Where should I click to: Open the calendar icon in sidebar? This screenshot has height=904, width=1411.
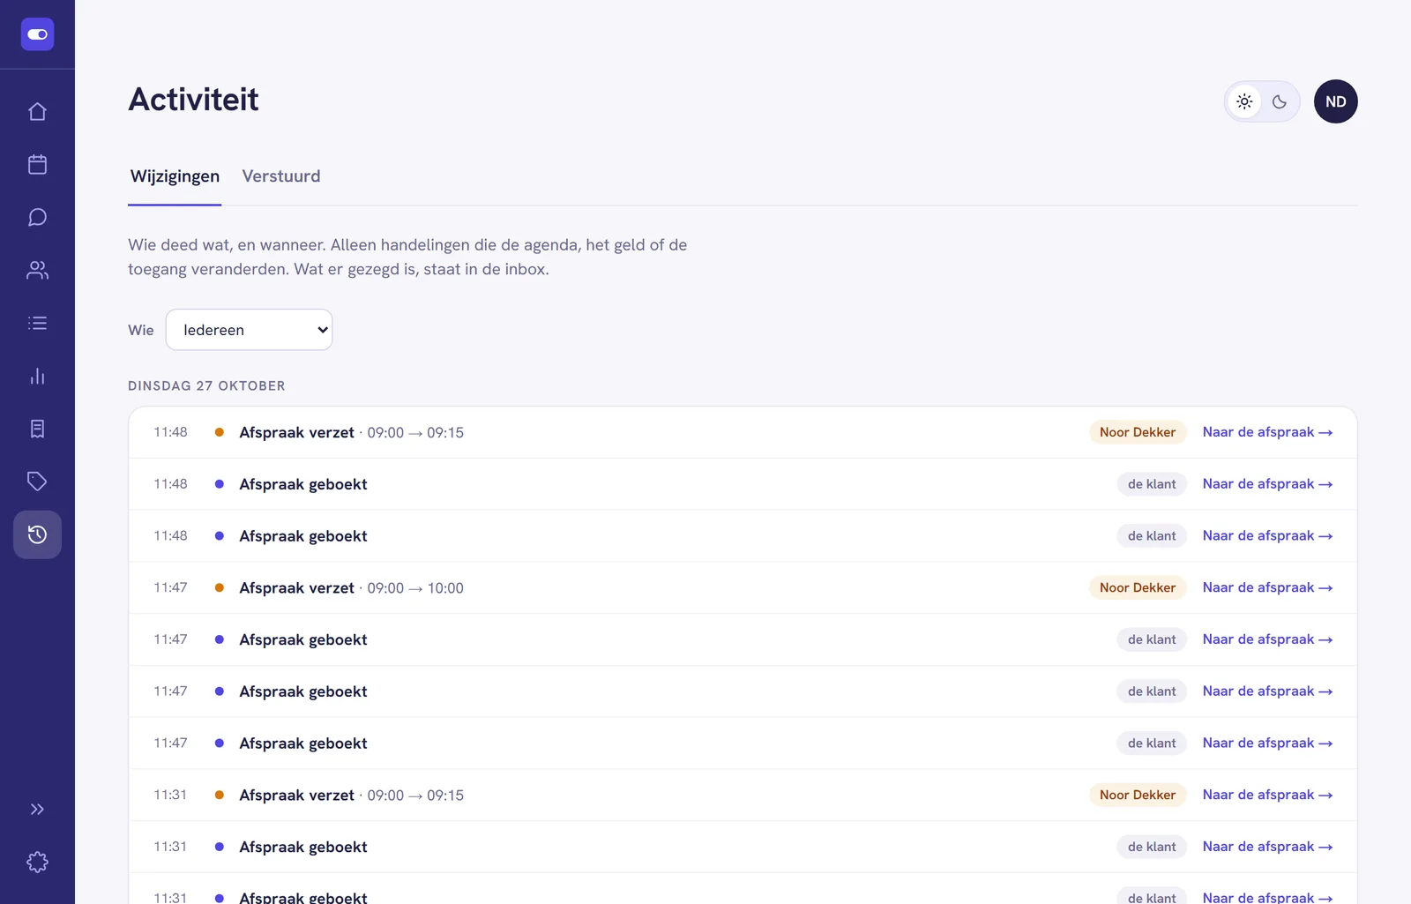pos(37,165)
